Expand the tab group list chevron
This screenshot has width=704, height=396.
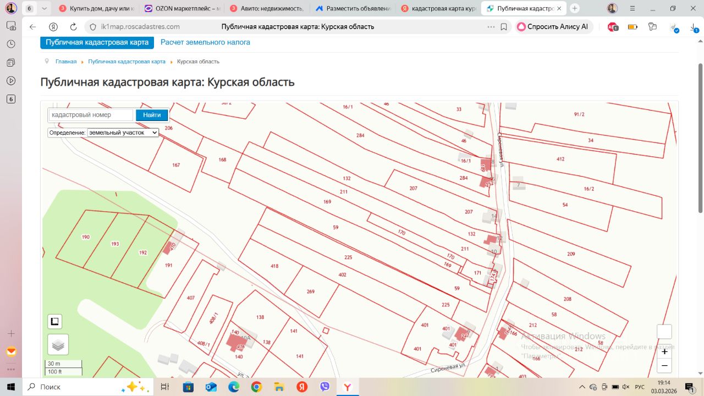click(45, 8)
